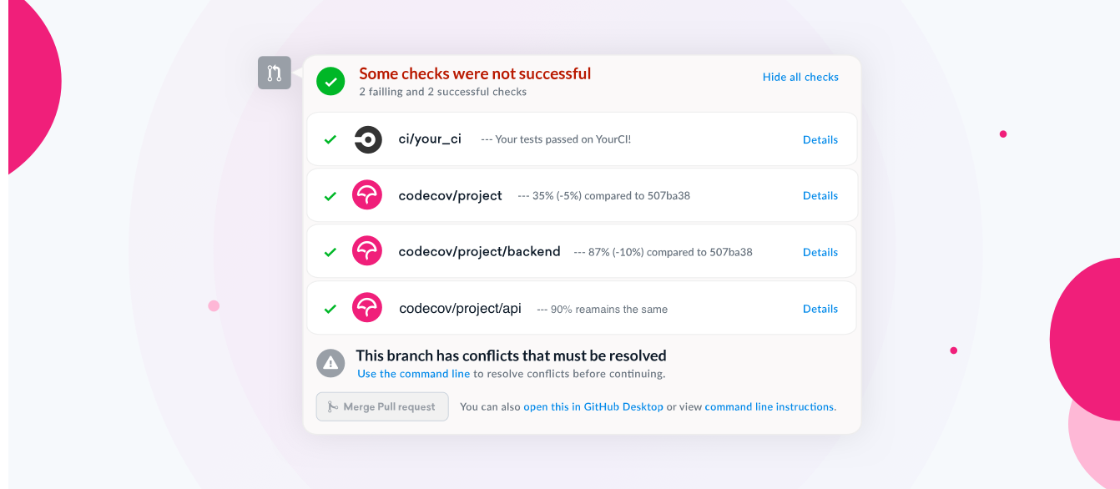Click the large green check status icon
Image resolution: width=1120 pixels, height=489 pixels.
click(330, 81)
